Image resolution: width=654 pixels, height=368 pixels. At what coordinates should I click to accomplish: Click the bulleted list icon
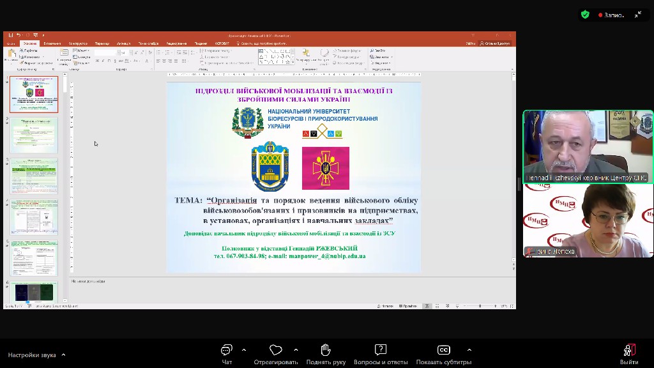(x=158, y=52)
